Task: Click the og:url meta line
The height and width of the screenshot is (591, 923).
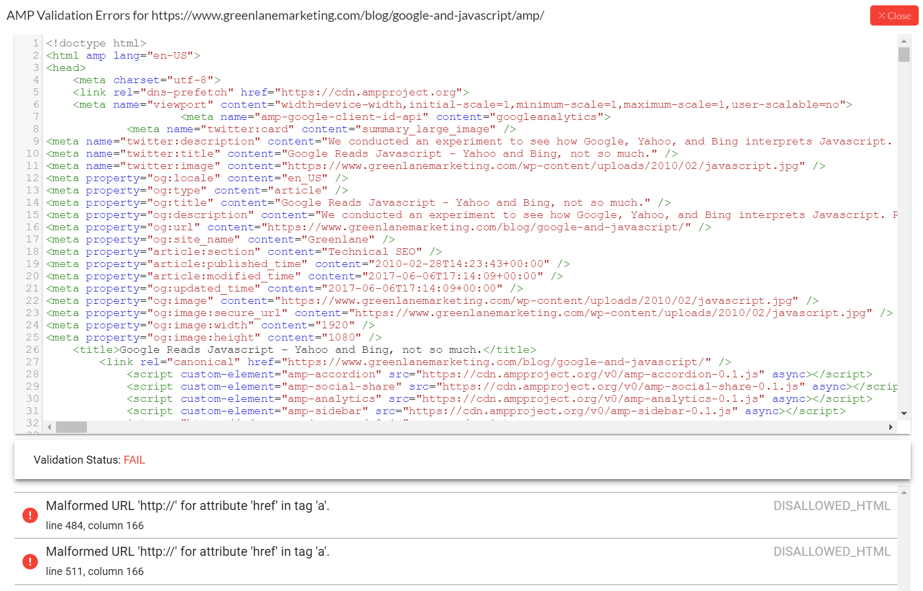Action: pyautogui.click(x=379, y=227)
